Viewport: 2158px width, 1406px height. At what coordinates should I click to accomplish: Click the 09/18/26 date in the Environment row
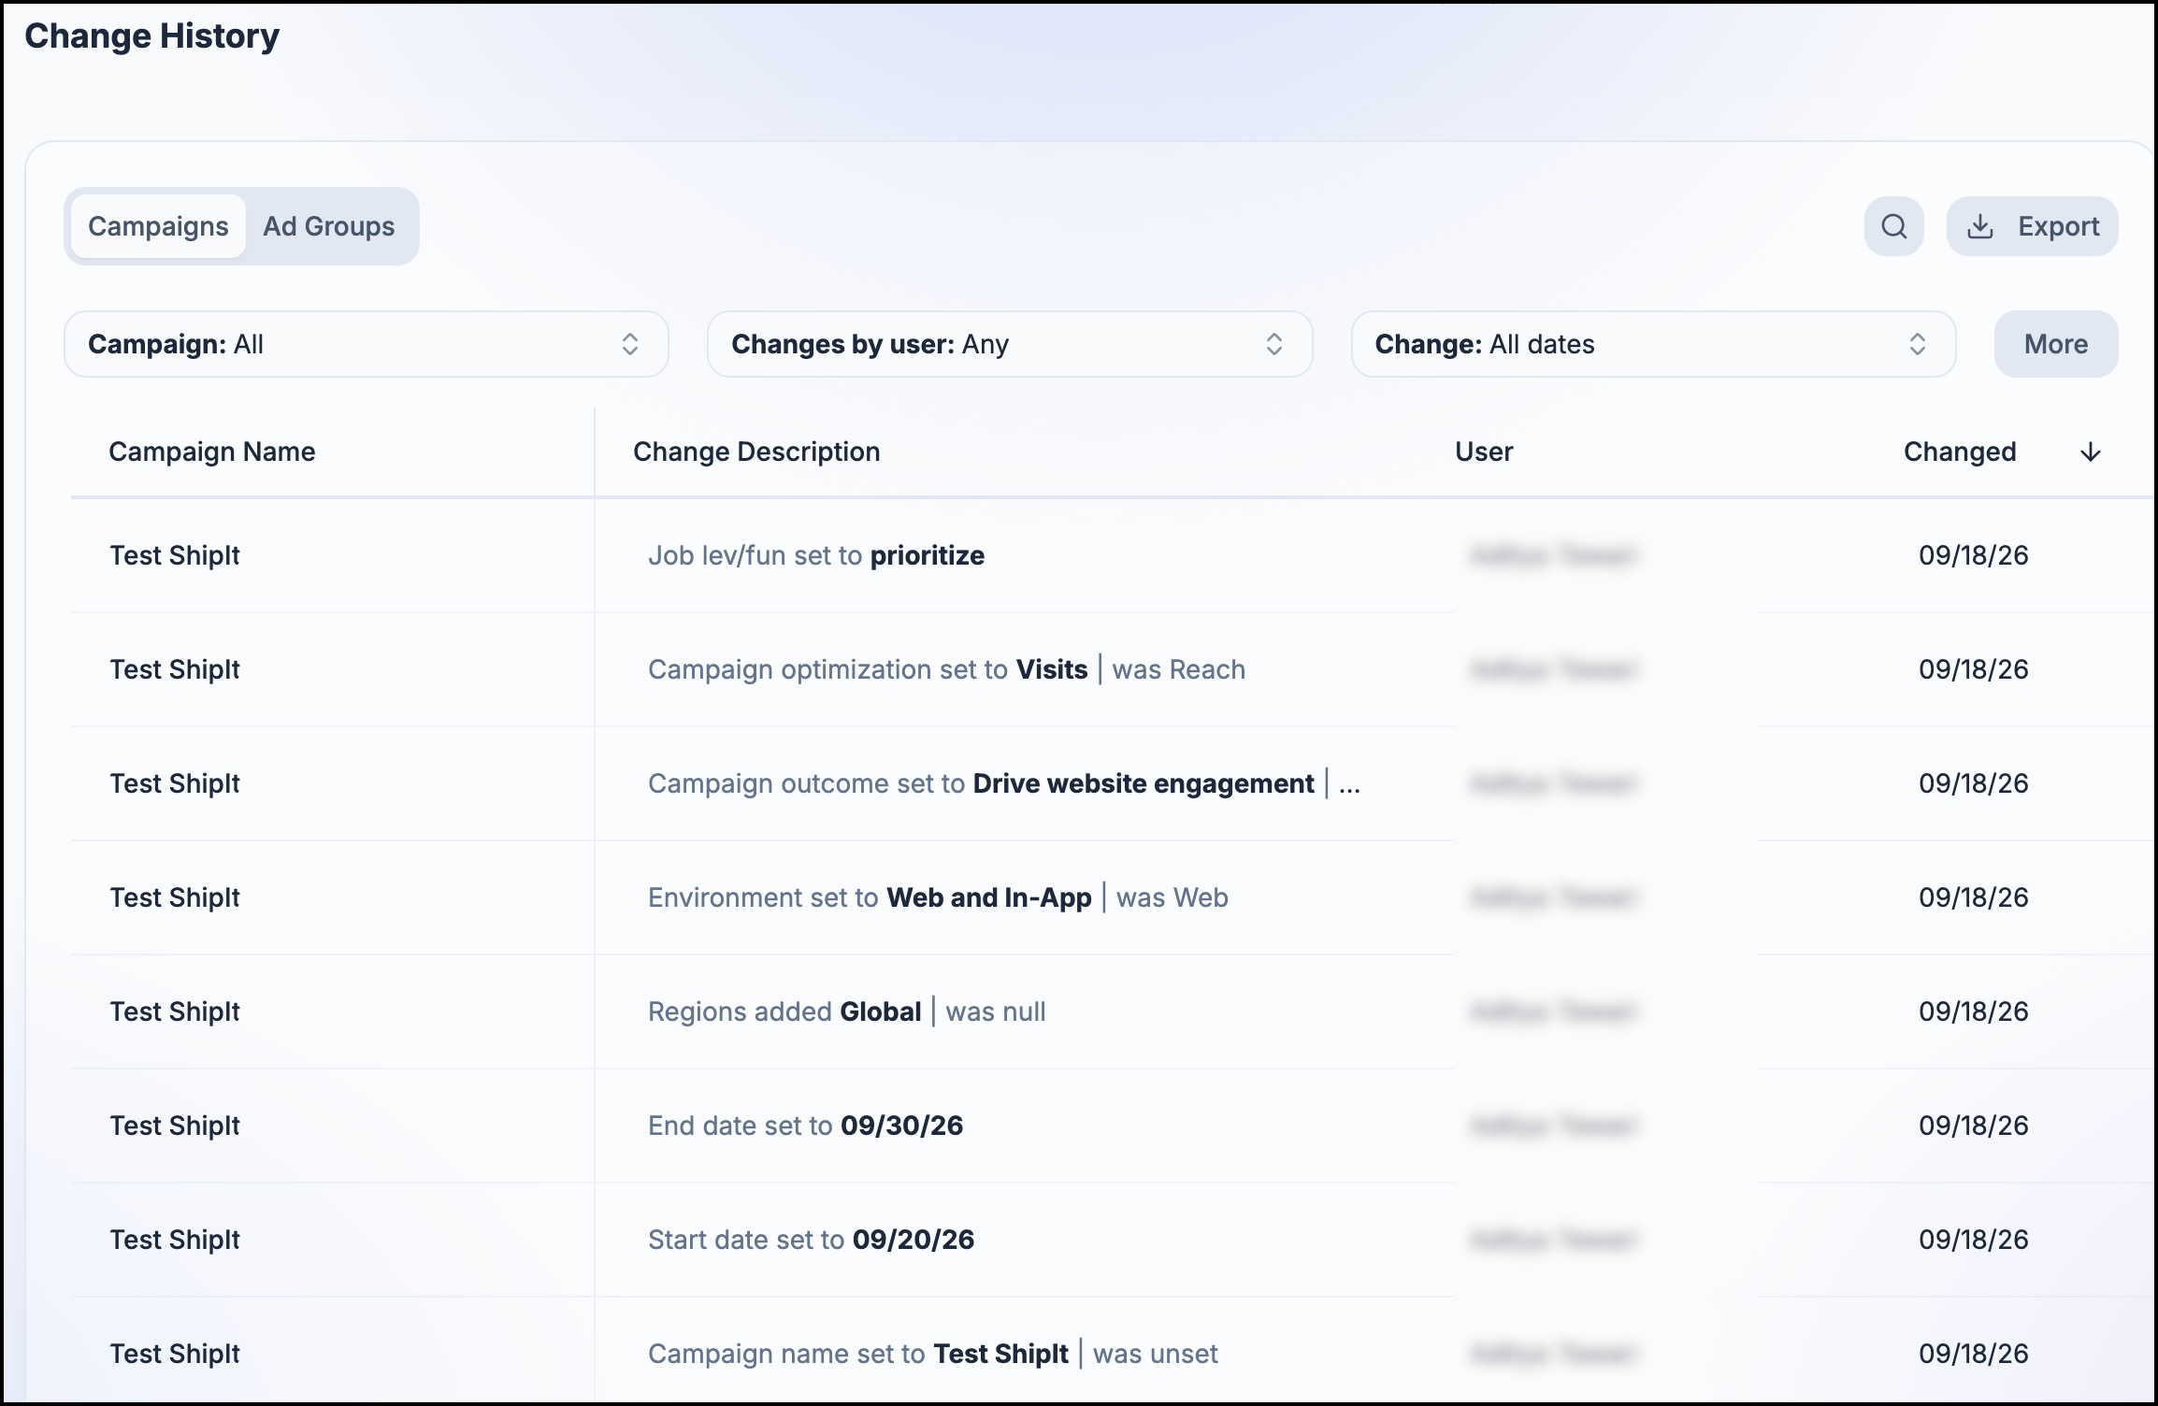tap(1974, 897)
